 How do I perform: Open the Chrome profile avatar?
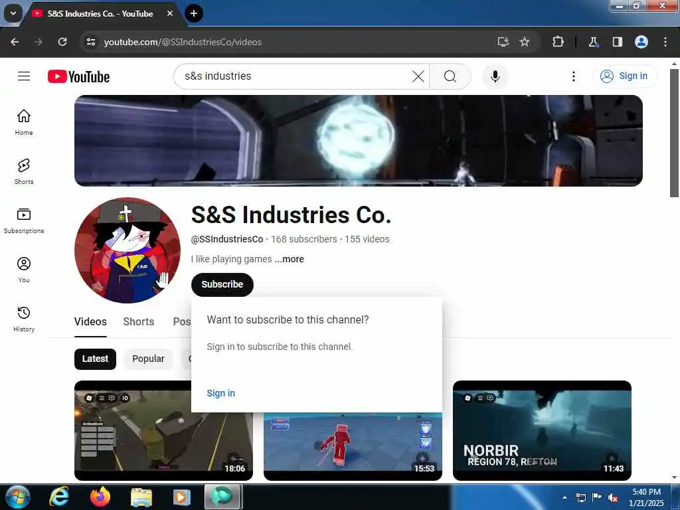(x=641, y=42)
